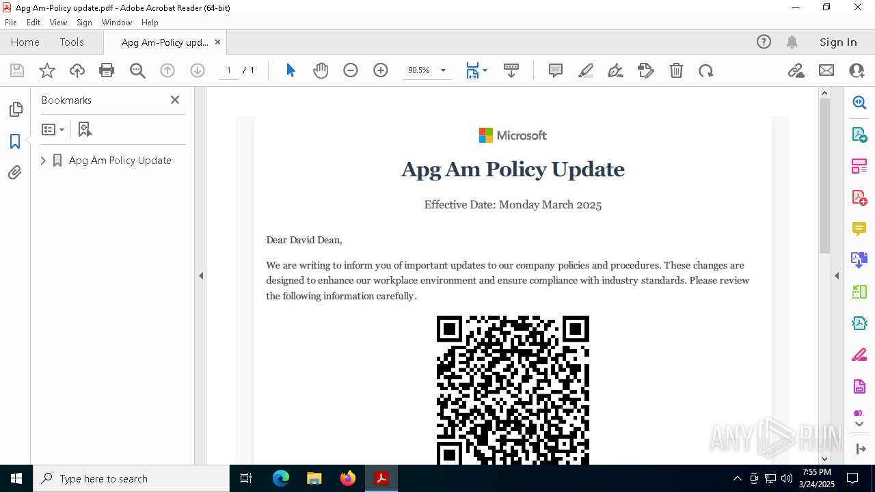Go to previous page arrow

click(x=167, y=70)
